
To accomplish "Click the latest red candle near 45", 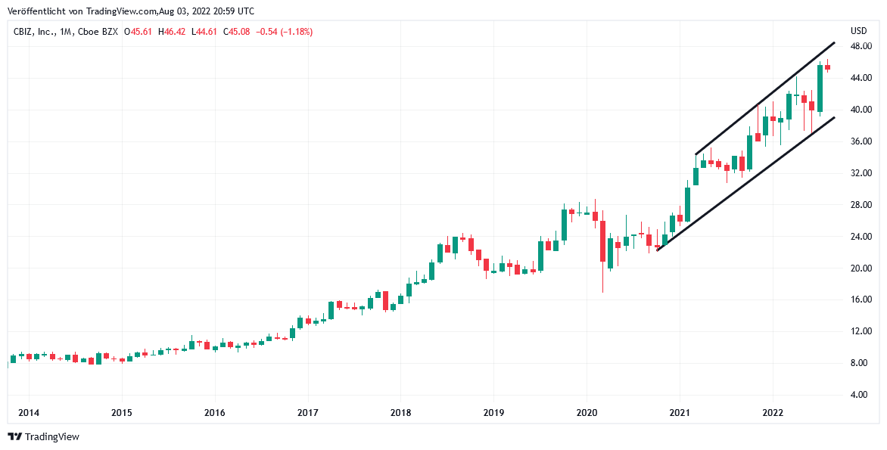I will [x=828, y=67].
